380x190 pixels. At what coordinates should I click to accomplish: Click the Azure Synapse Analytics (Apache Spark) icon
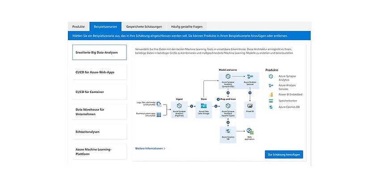[228, 106]
